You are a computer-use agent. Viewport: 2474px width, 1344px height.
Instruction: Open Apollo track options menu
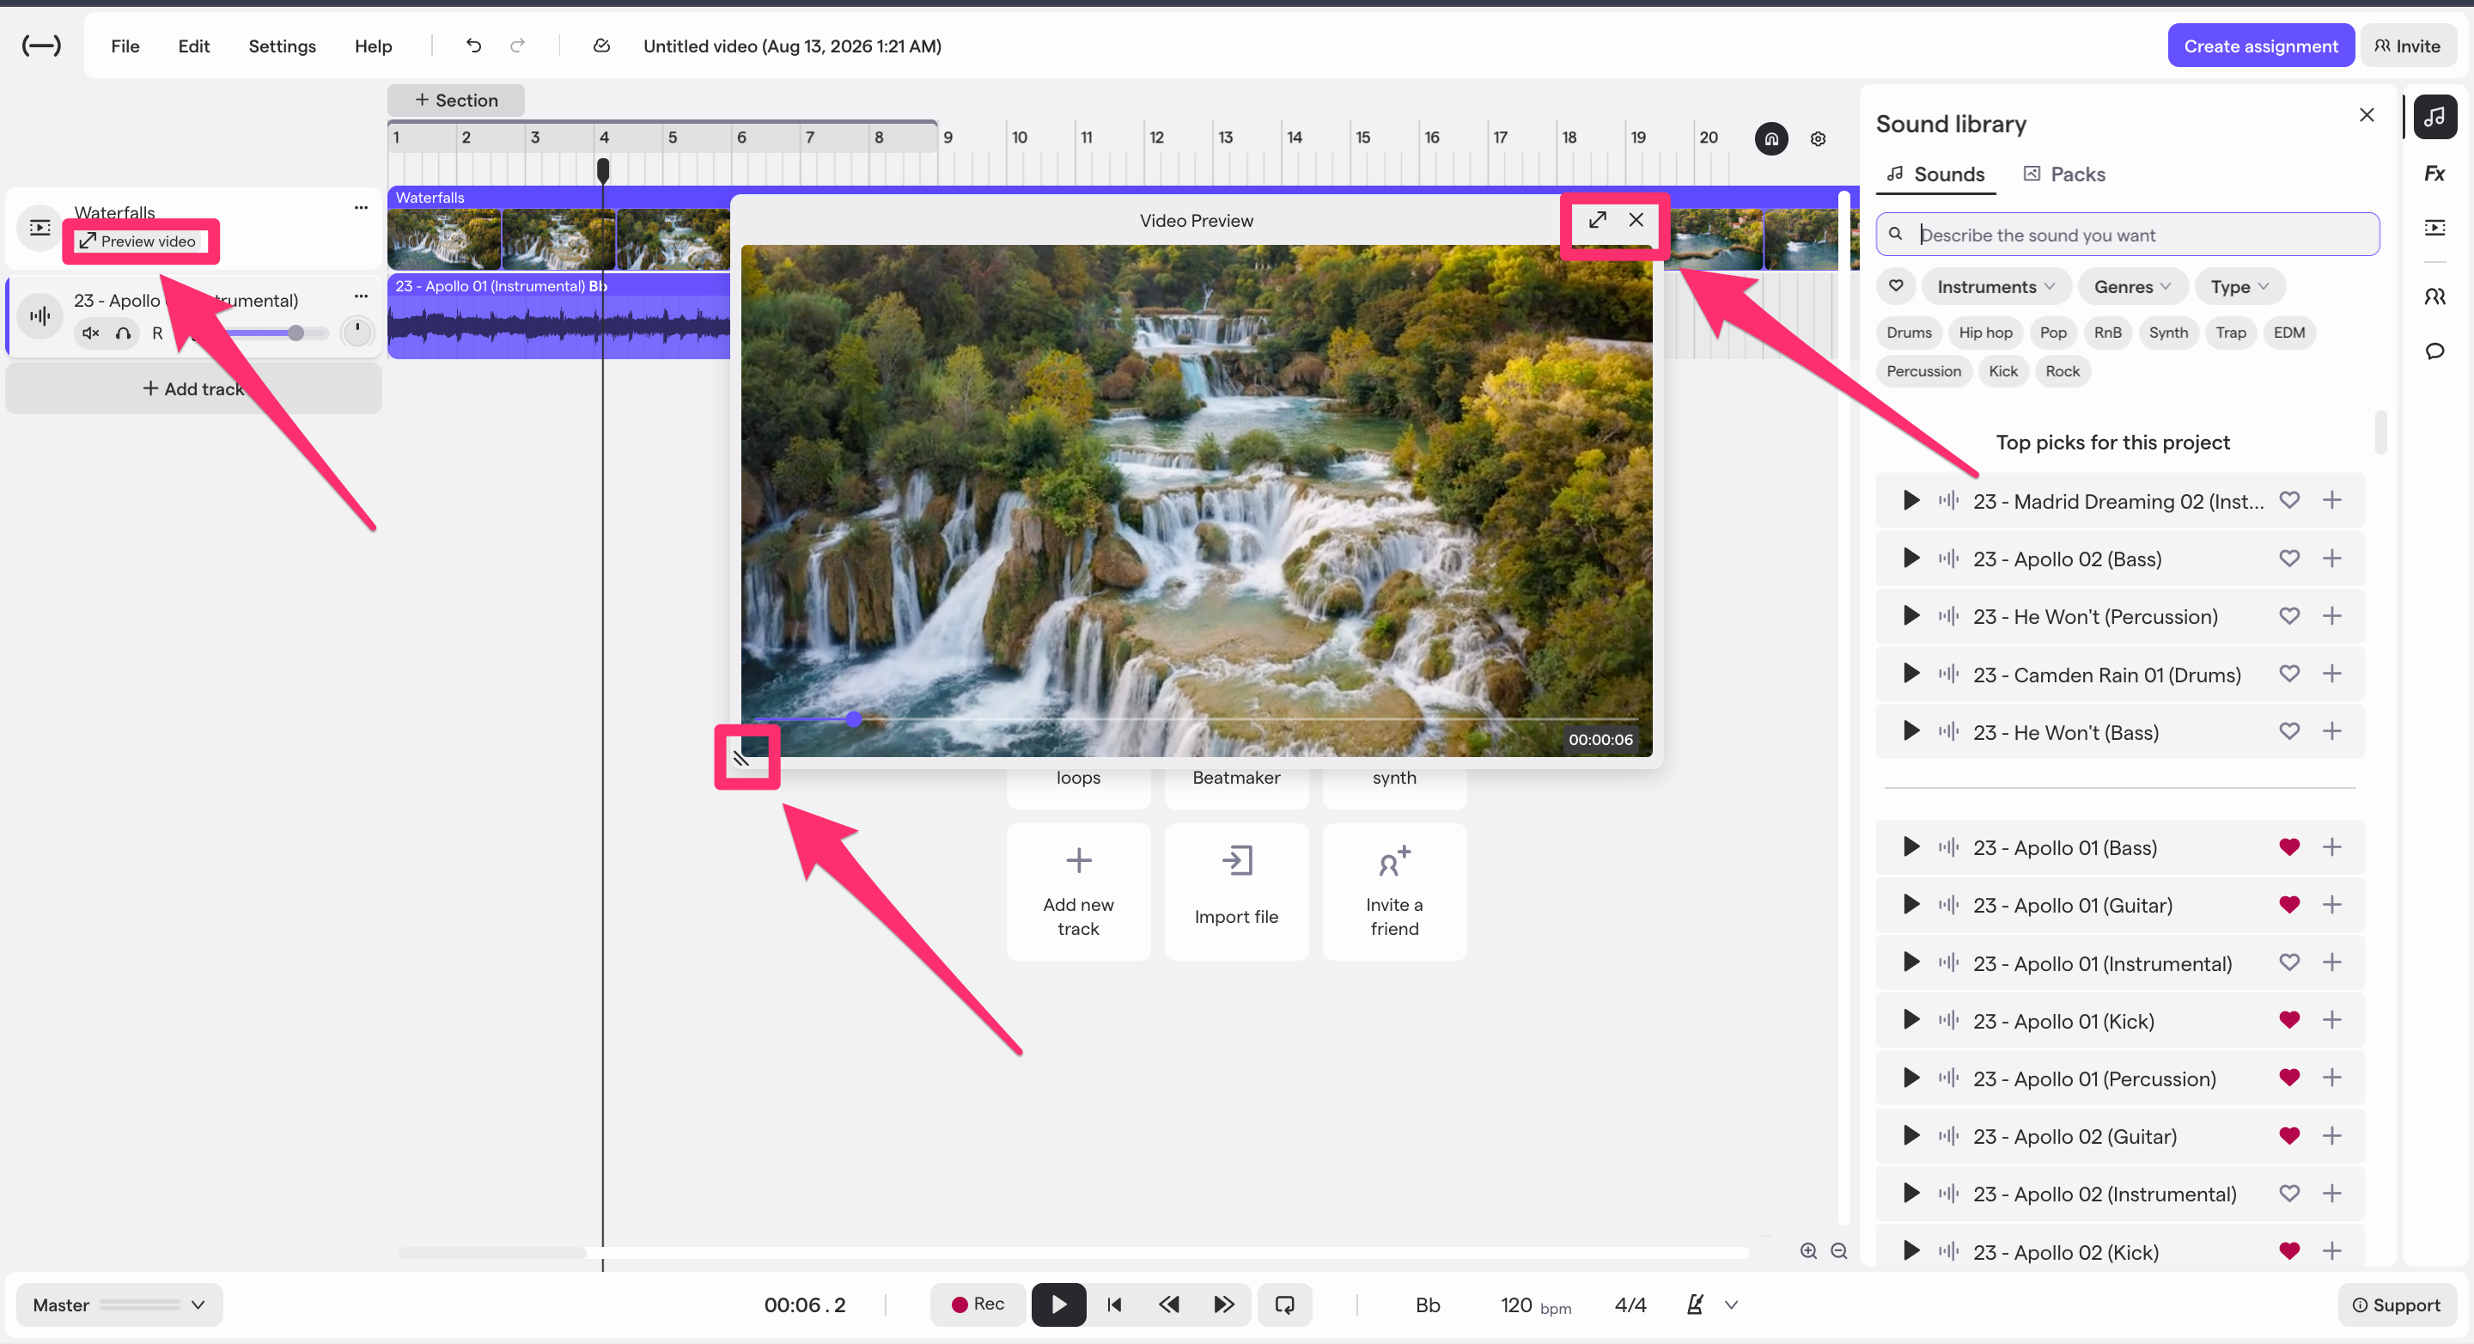click(x=360, y=296)
